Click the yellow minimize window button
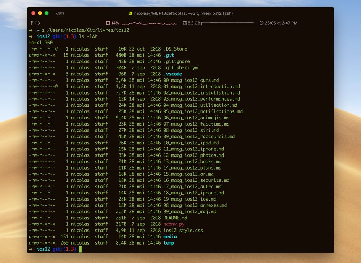The height and width of the screenshot is (263, 361). 40,13
